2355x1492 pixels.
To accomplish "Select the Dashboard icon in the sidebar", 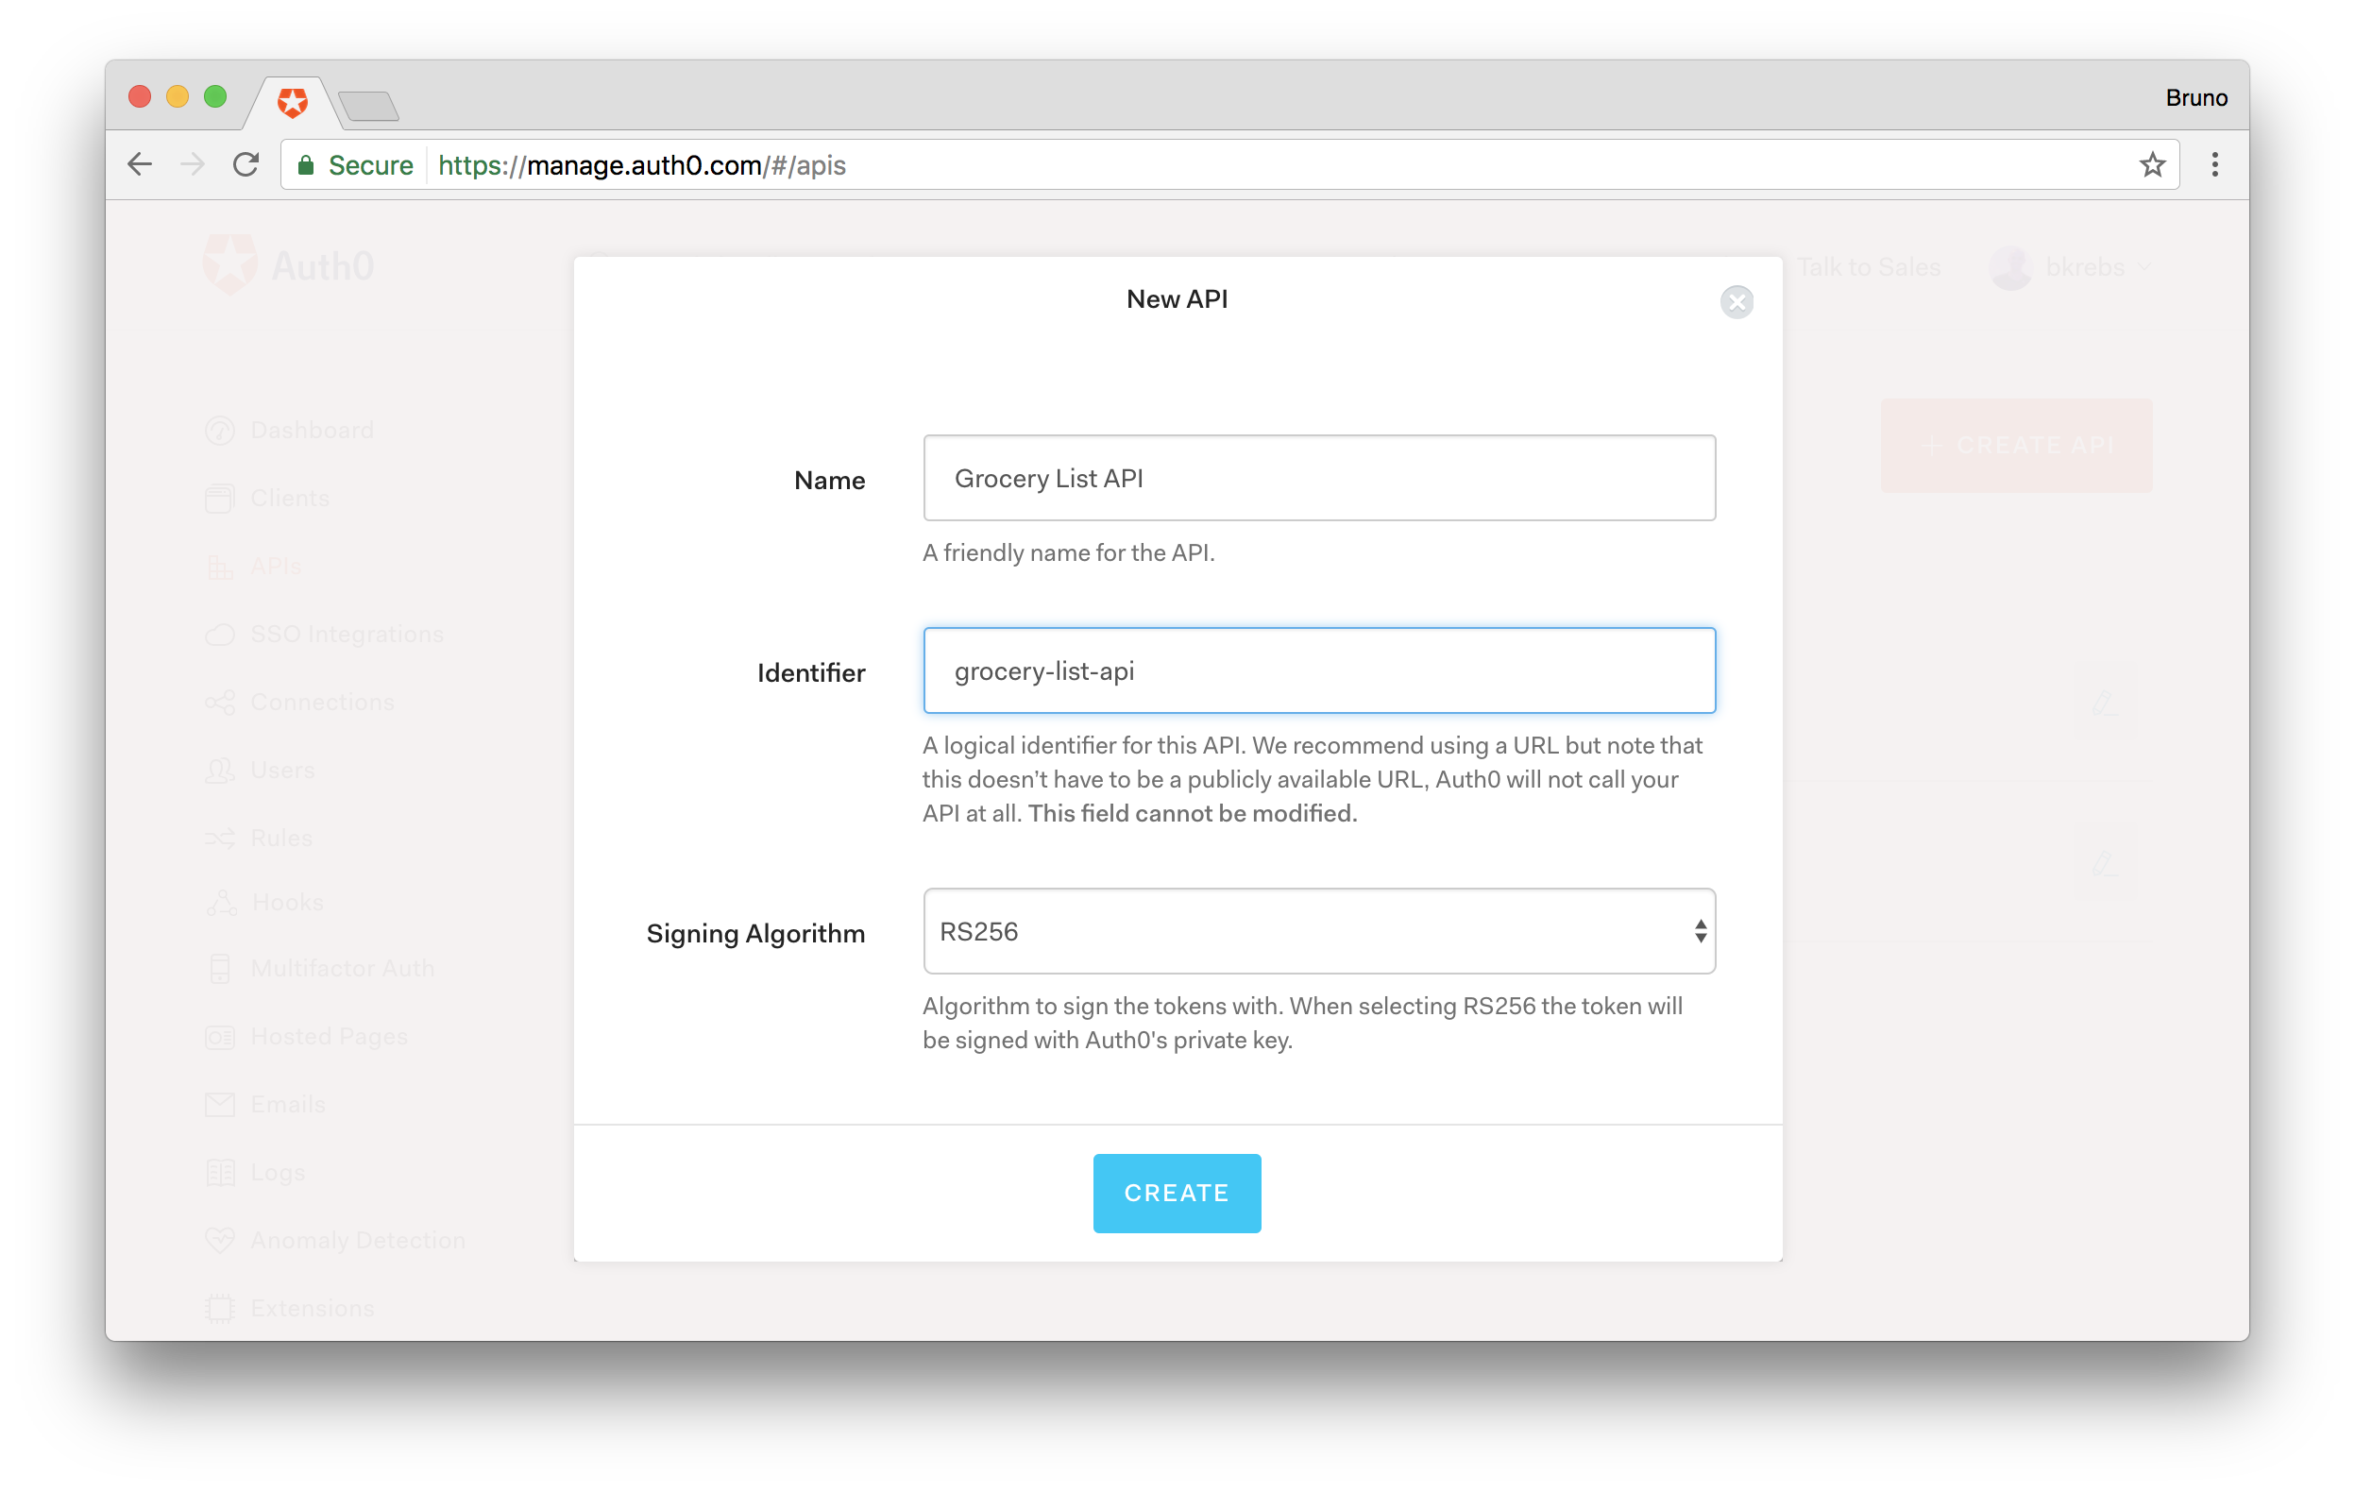I will [220, 431].
